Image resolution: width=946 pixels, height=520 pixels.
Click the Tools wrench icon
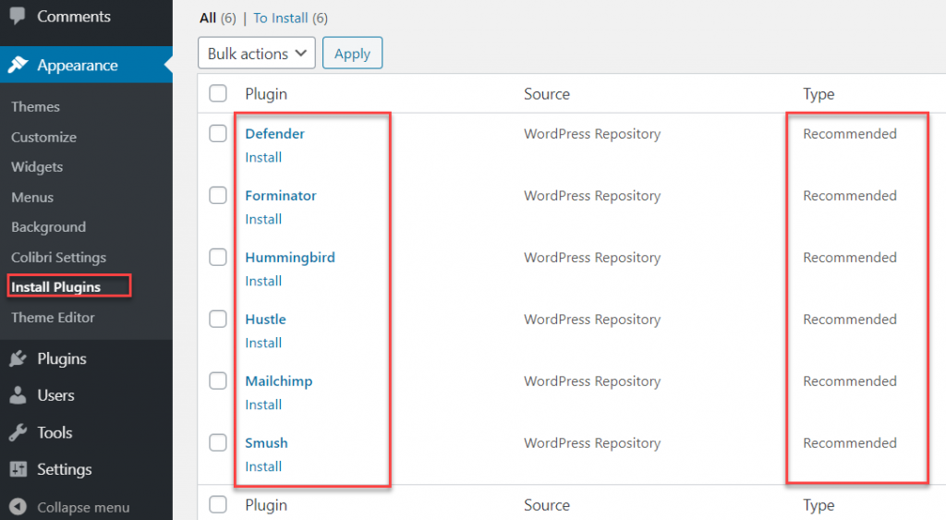[x=18, y=432]
